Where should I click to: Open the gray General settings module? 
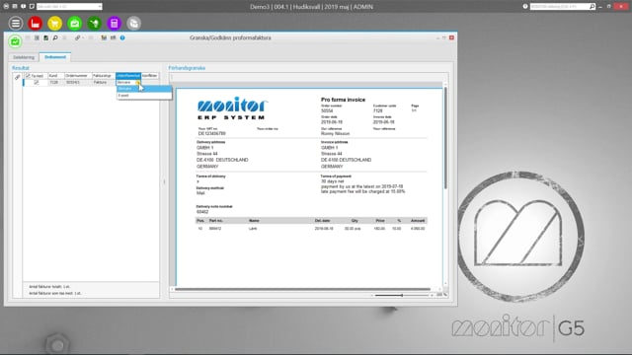click(x=134, y=24)
